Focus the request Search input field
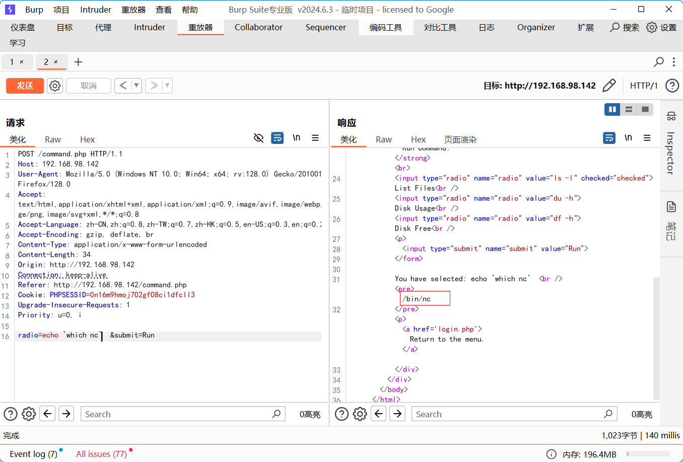This screenshot has width=683, height=462. coord(183,414)
